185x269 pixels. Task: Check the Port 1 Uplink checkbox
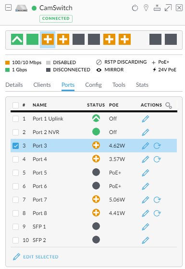click(15, 119)
